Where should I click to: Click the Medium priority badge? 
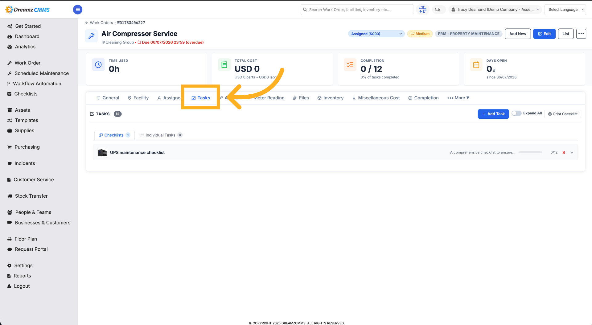tap(420, 34)
